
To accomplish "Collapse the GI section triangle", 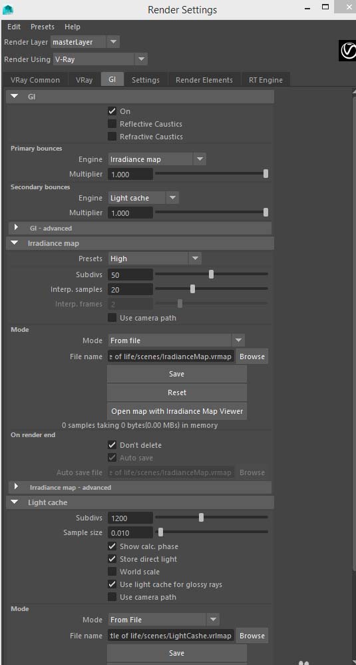I will coord(15,97).
